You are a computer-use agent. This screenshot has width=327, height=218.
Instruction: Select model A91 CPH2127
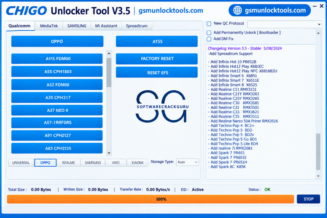point(57,135)
